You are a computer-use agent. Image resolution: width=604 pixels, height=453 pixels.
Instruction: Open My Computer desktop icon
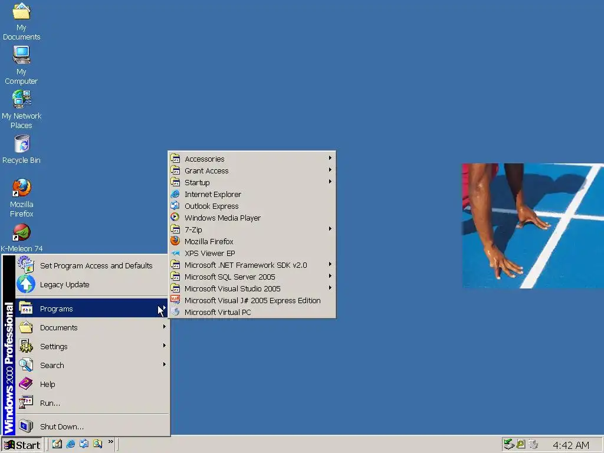click(x=22, y=65)
